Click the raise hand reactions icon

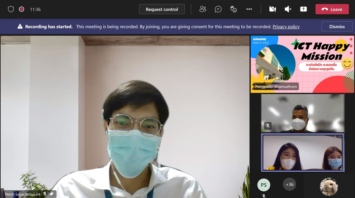(234, 9)
